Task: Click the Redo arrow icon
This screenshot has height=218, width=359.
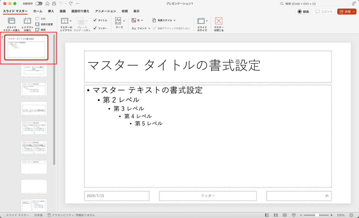Action: pos(71,4)
